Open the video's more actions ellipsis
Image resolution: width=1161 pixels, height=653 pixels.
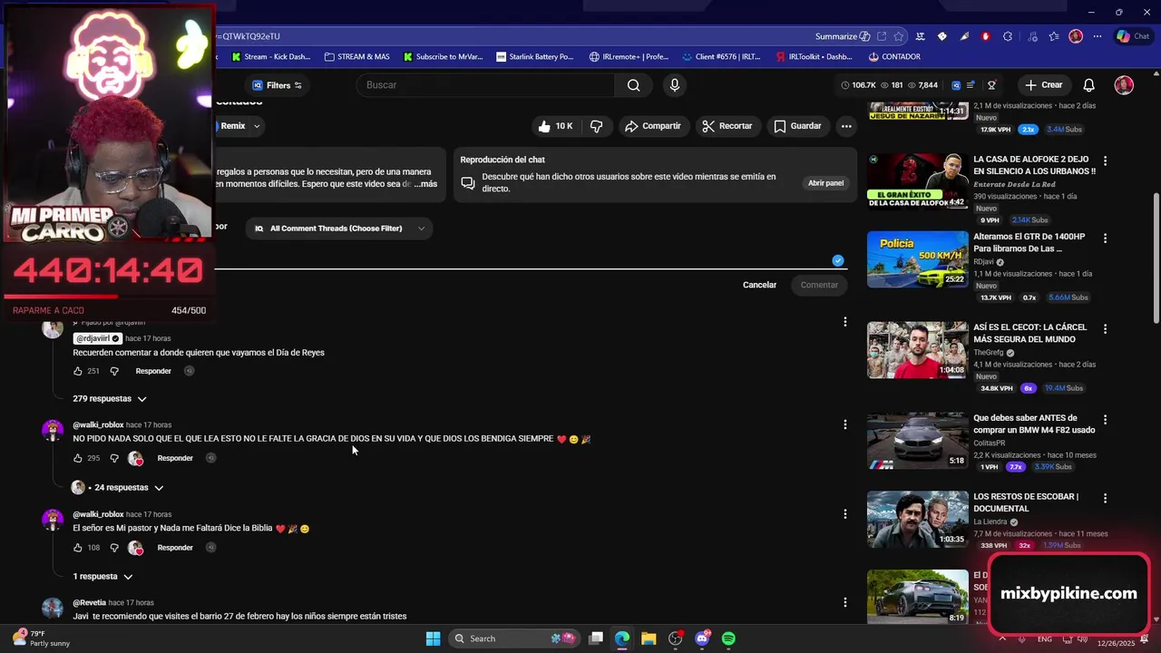[x=846, y=126]
